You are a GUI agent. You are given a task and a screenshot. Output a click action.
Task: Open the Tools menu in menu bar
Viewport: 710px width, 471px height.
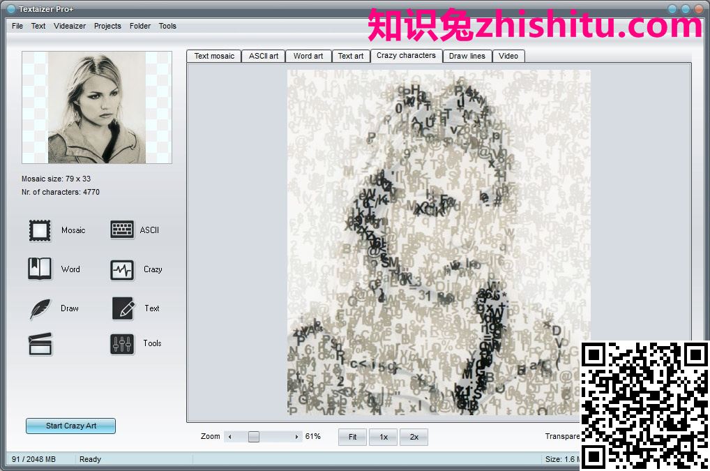[167, 26]
